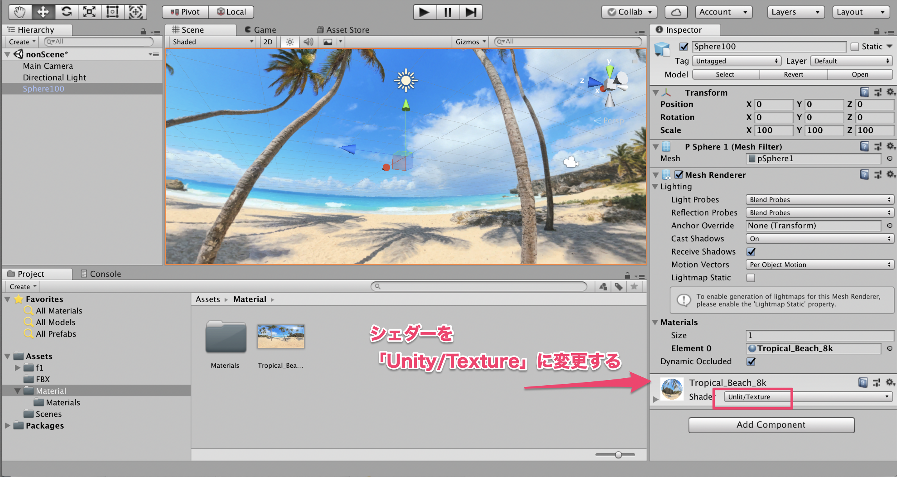The height and width of the screenshot is (477, 897).
Task: Click the Add Component button
Action: pos(771,425)
